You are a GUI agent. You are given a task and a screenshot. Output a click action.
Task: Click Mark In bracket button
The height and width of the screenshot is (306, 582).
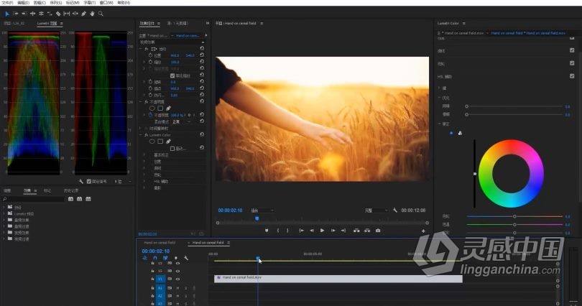coord(277,231)
